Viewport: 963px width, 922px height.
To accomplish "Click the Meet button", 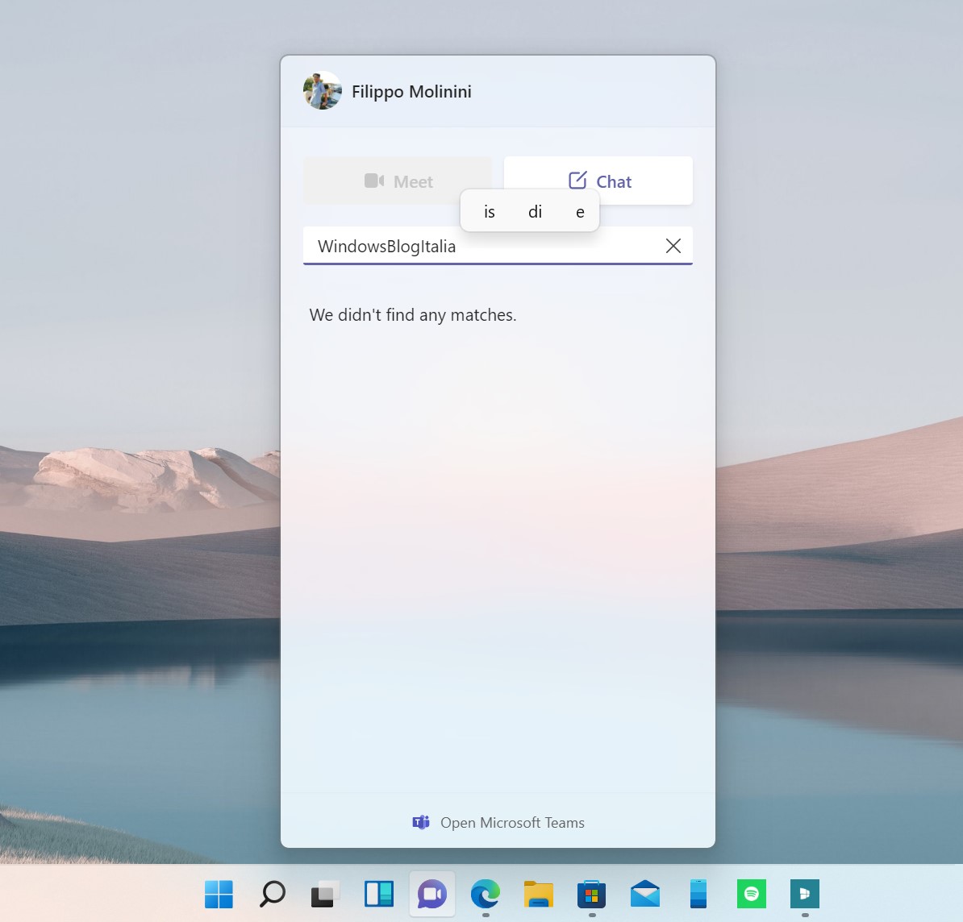I will pos(398,181).
